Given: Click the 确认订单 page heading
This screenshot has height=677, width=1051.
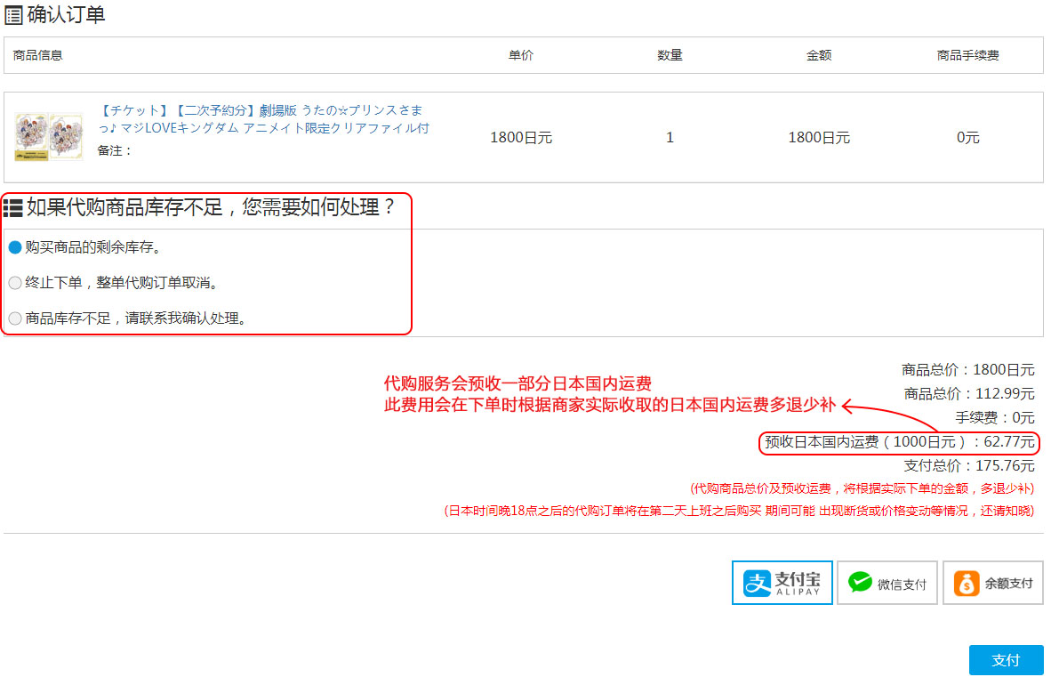Looking at the screenshot, I should coord(66,15).
